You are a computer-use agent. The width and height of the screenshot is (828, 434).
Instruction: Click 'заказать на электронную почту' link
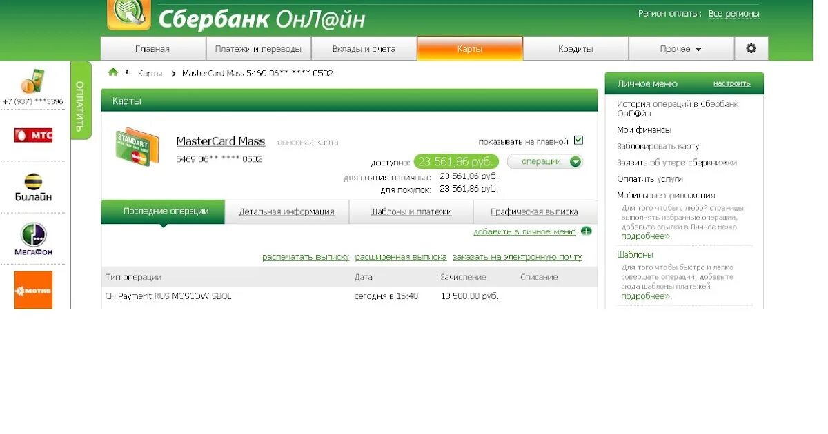517,257
